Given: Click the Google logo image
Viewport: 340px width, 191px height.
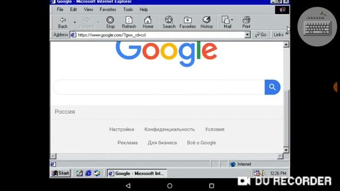Looking at the screenshot, I should [x=166, y=54].
